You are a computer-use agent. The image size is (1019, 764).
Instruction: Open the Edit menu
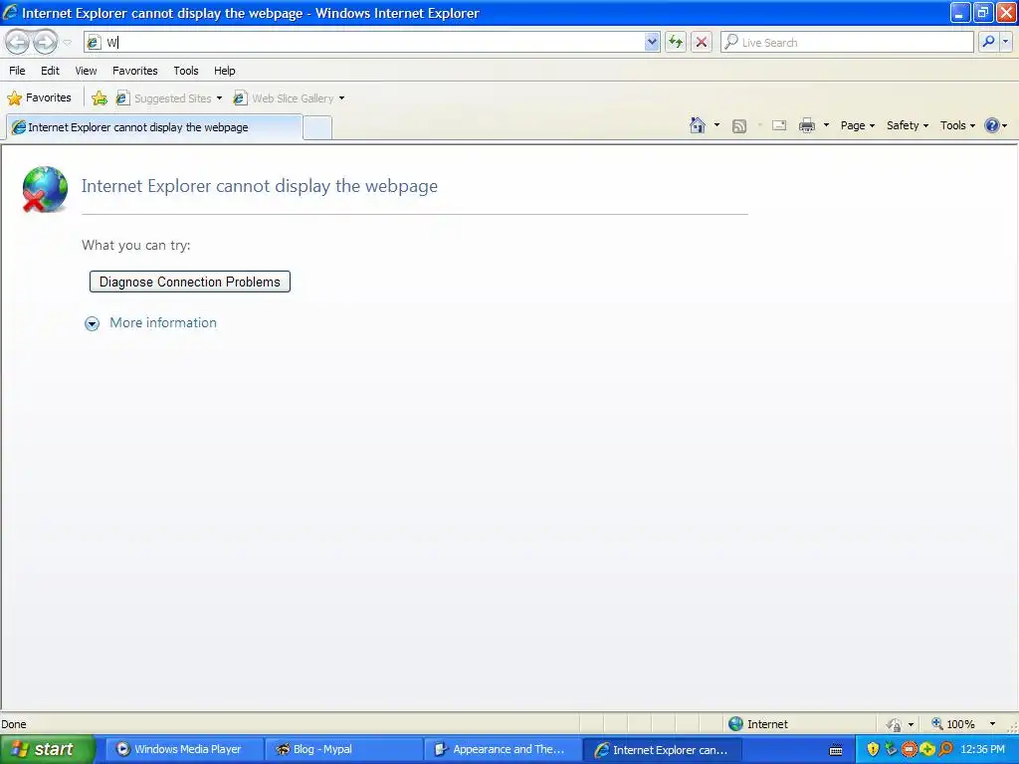[50, 71]
